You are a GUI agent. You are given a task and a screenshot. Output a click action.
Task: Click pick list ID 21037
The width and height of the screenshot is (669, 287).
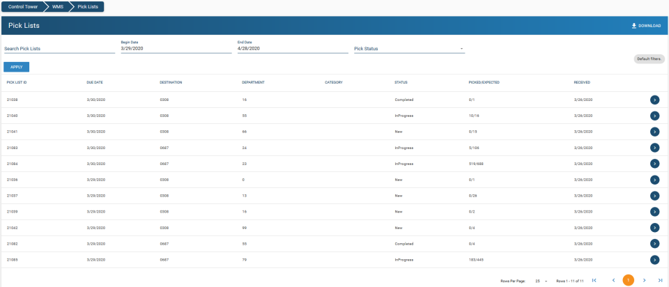pyautogui.click(x=12, y=196)
